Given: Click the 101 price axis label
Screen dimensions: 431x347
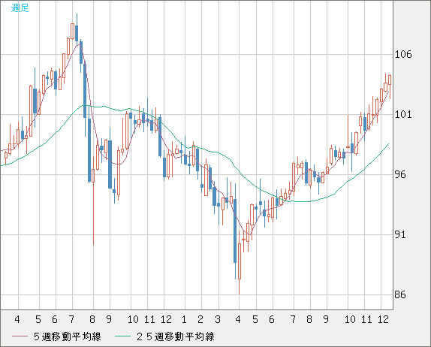Looking at the screenshot, I should (403, 114).
